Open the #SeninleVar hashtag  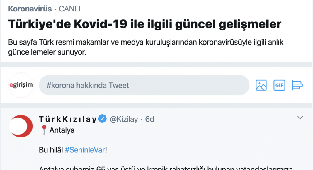coord(85,150)
